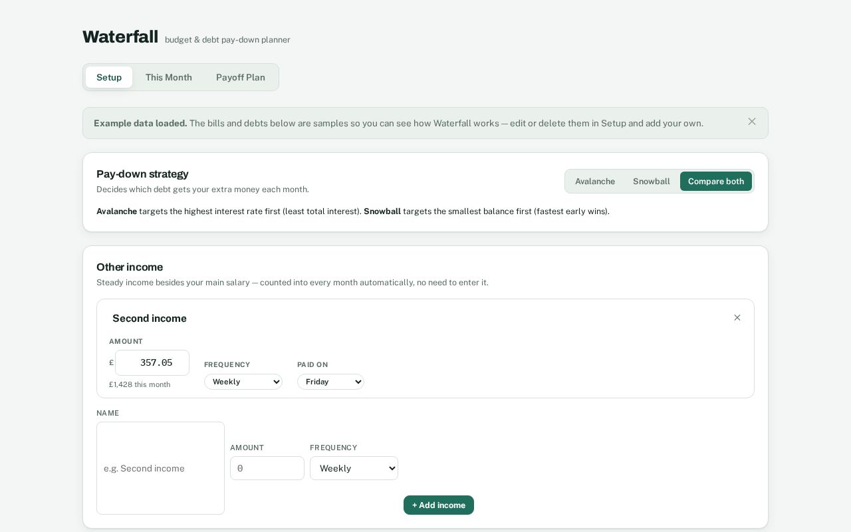
Task: Switch to the This Month tab
Action: coord(169,77)
